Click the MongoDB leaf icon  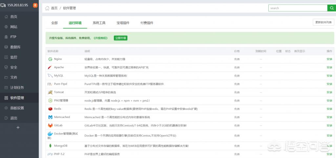[x=50, y=146]
